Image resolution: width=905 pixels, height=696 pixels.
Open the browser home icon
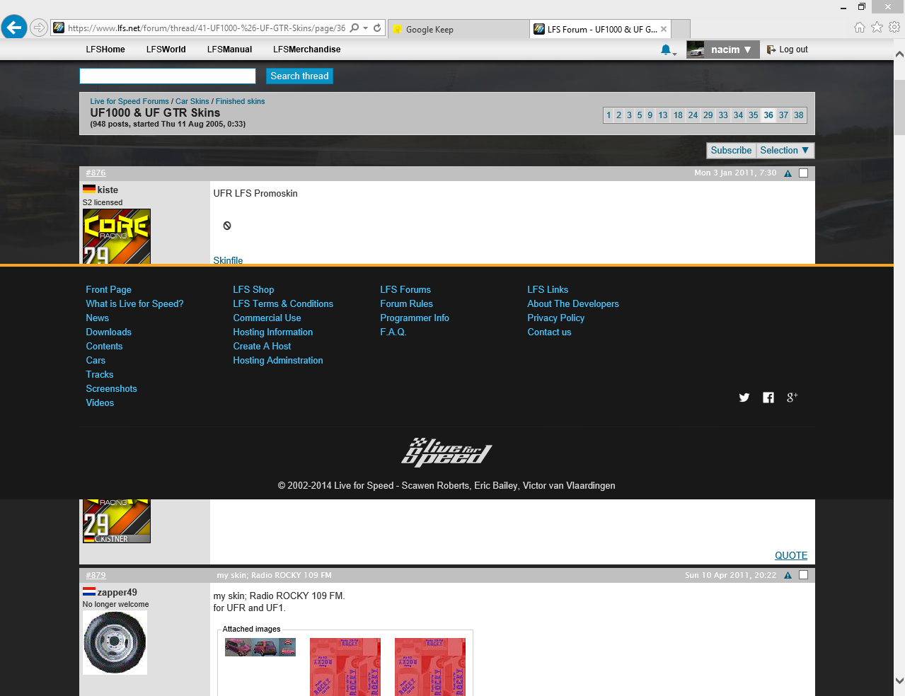tap(859, 28)
